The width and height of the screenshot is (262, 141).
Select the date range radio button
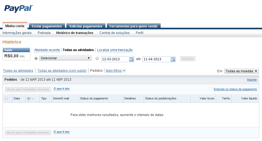(97, 58)
